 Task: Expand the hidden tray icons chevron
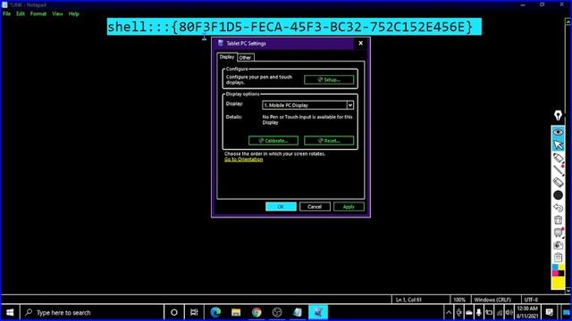pyautogui.click(x=449, y=312)
